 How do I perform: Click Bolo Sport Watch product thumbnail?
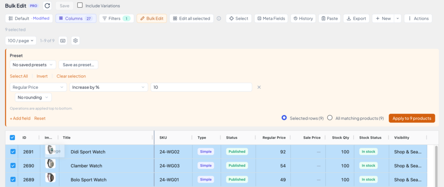[50, 177]
